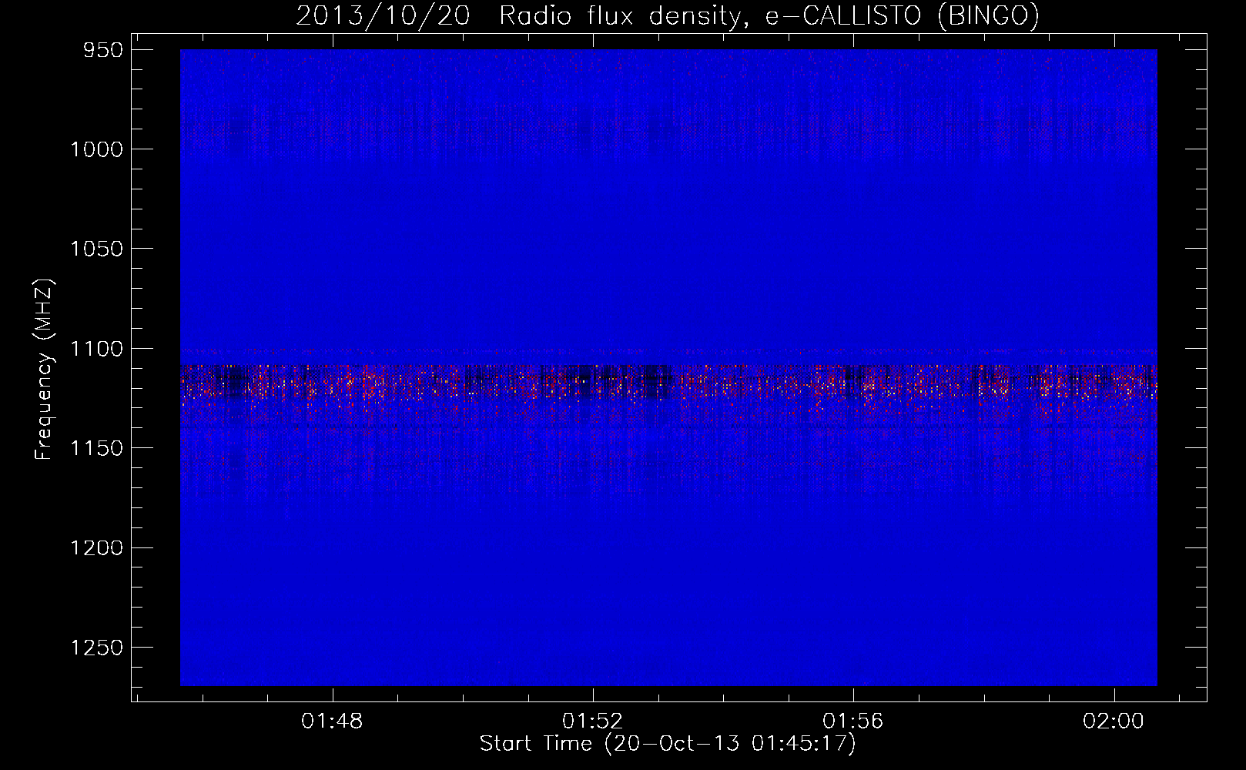Click the 'Frequency (MHZ)' axis title
The width and height of the screenshot is (1246, 770).
pyautogui.click(x=45, y=370)
